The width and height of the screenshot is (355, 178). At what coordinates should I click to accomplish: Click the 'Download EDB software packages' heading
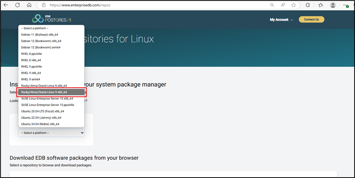[74, 158]
